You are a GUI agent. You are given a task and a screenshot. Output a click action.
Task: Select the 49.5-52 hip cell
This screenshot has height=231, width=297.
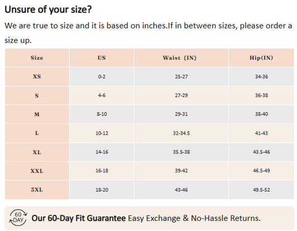pyautogui.click(x=261, y=190)
